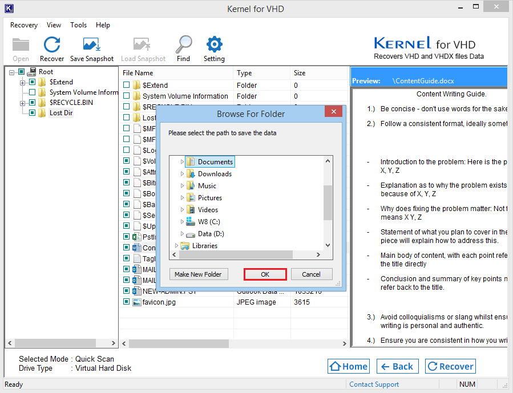Click right arrow of left tree scrollbar

113,343
